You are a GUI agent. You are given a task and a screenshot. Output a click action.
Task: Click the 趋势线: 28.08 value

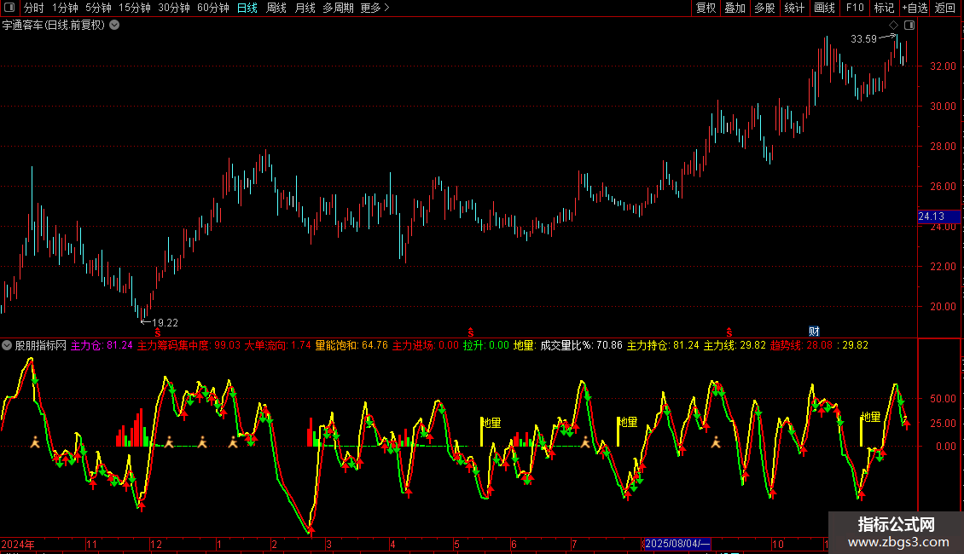[x=801, y=345]
